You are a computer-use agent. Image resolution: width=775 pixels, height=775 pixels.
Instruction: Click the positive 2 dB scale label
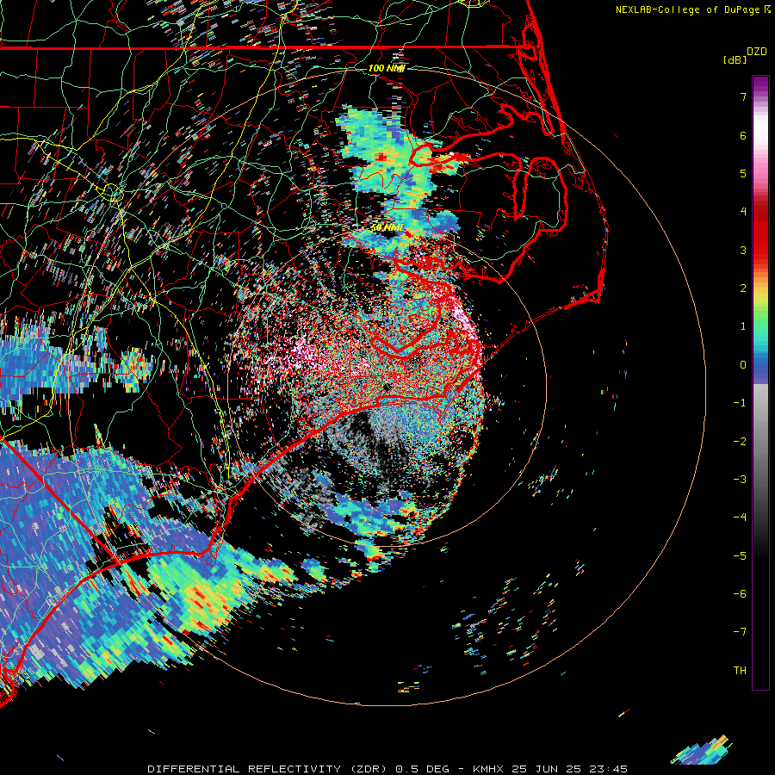[x=743, y=288]
